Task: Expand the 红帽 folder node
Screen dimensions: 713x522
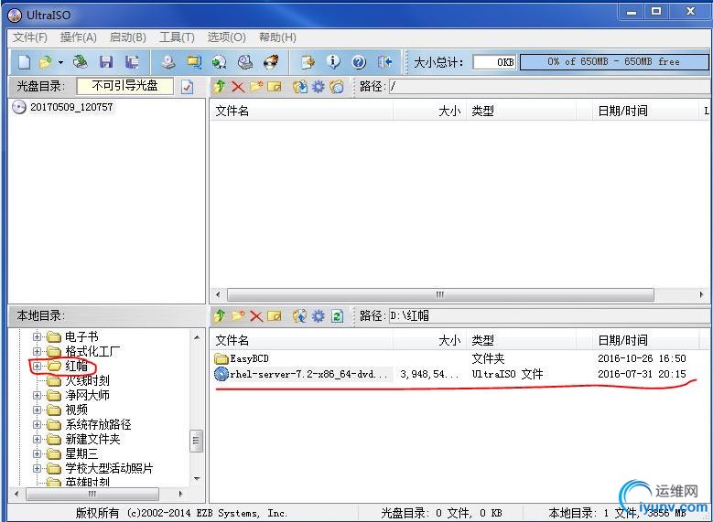Action: pyautogui.click(x=37, y=366)
